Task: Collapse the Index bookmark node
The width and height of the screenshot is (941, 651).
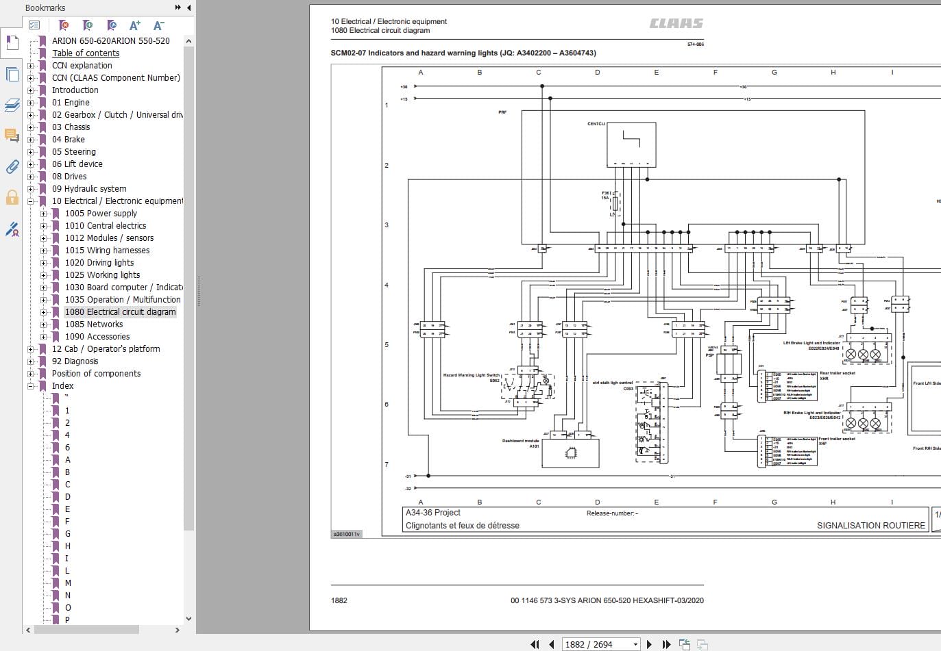Action: coord(30,386)
